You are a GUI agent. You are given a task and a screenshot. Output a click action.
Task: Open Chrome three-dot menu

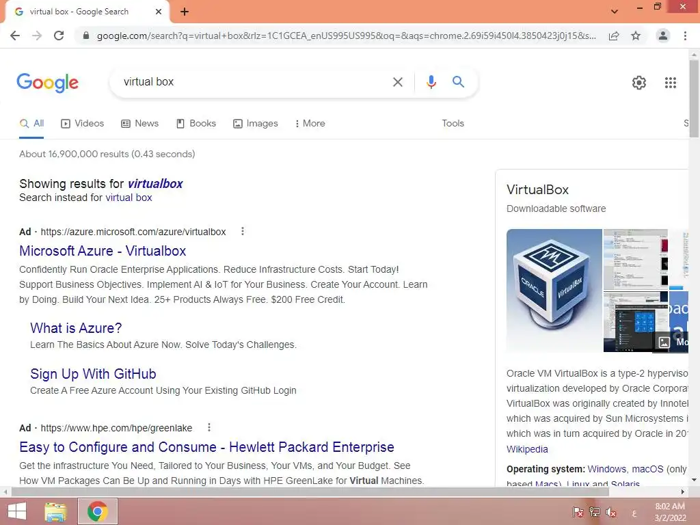coord(685,36)
